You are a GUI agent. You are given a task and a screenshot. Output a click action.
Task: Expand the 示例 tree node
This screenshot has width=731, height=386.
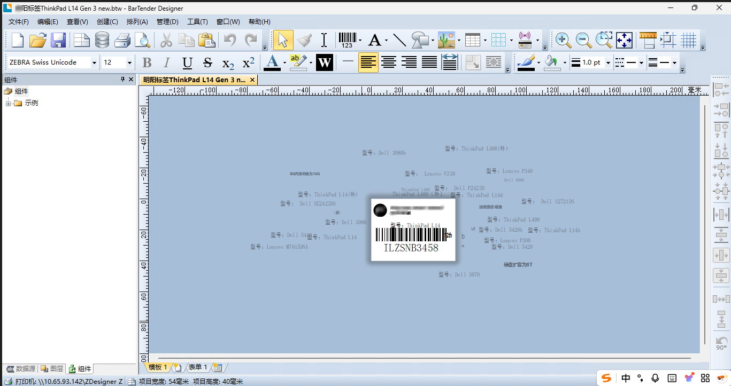point(8,103)
